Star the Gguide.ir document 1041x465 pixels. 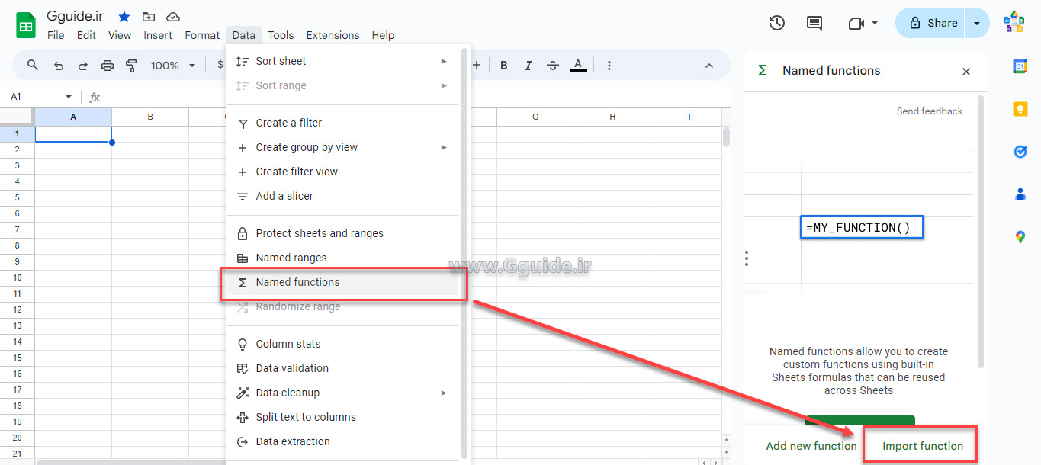click(x=124, y=17)
